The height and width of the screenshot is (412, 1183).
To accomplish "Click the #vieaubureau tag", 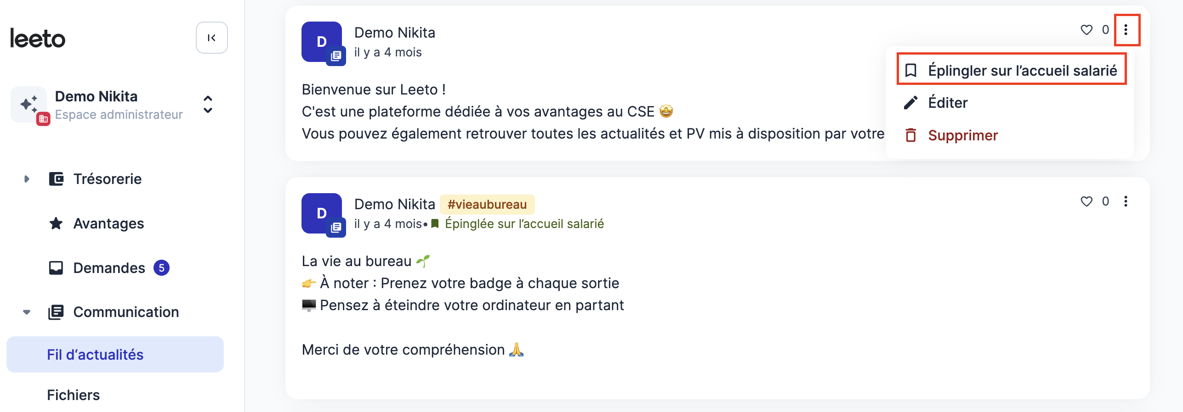I will tap(487, 205).
